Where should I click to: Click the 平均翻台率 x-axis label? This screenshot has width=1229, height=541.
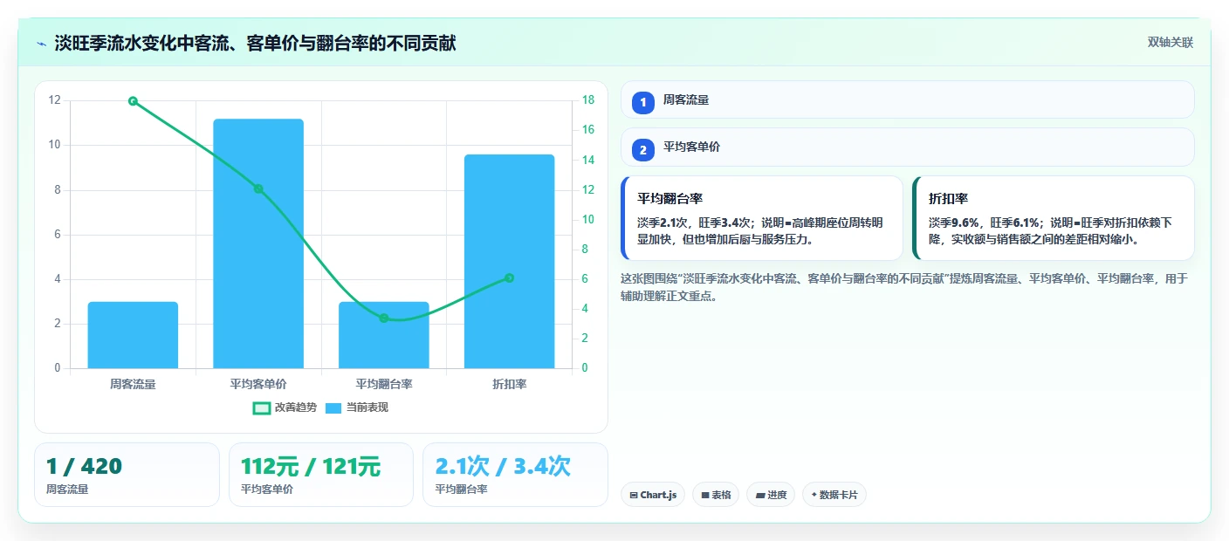pos(384,384)
